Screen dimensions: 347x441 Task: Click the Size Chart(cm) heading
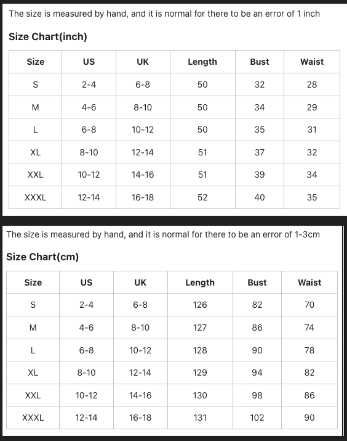click(42, 257)
